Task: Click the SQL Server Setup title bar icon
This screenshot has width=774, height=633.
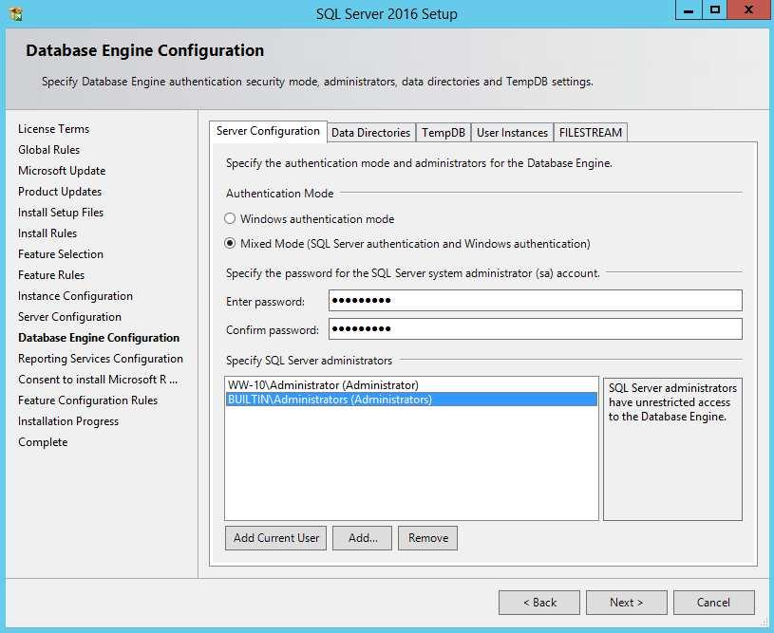Action: (16, 14)
